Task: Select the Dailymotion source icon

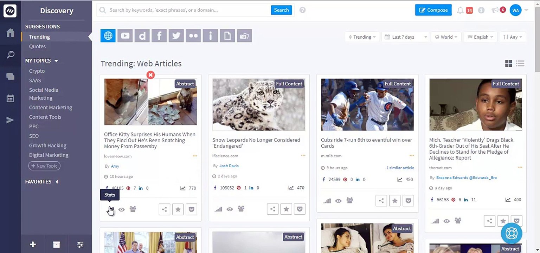Action: pyautogui.click(x=142, y=36)
